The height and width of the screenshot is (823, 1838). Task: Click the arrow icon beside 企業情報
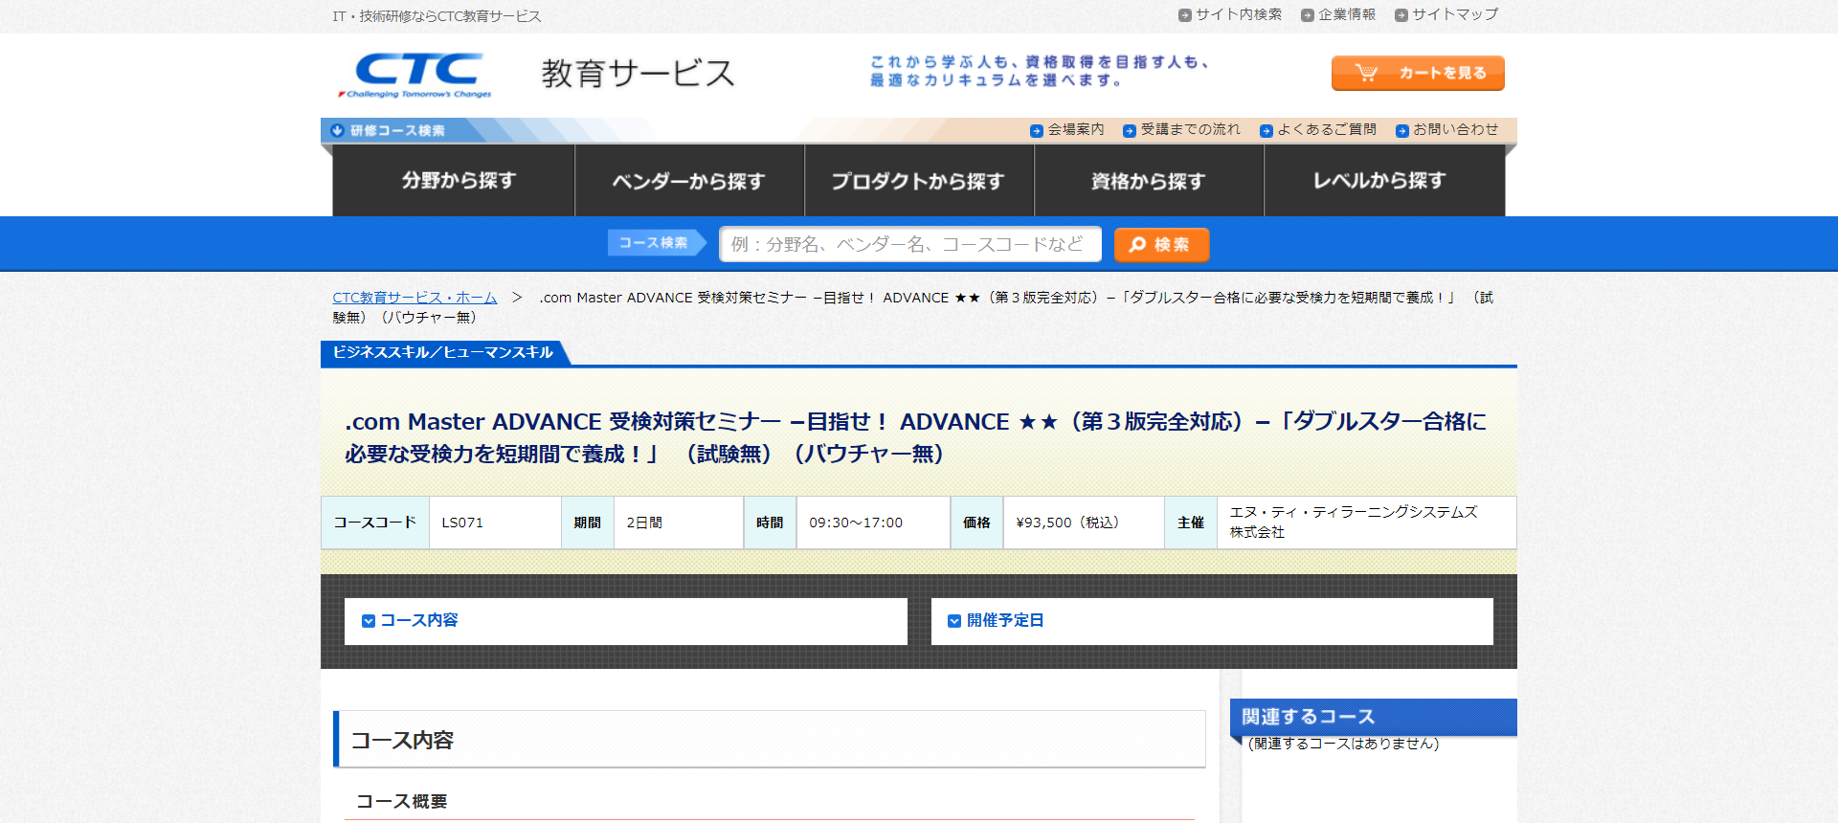coord(1308,15)
